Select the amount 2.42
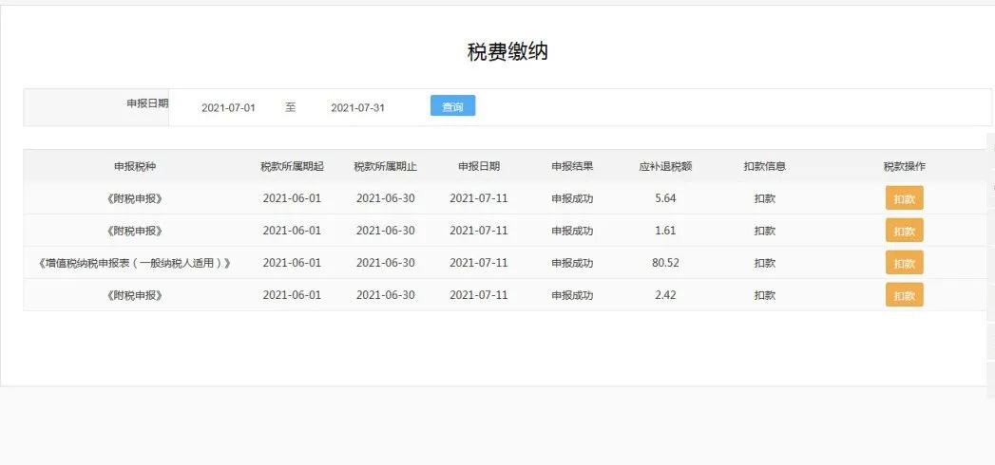Image resolution: width=995 pixels, height=465 pixels. point(665,295)
